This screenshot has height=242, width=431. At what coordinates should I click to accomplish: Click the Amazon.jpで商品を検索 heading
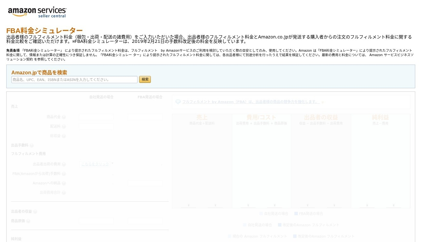point(39,72)
